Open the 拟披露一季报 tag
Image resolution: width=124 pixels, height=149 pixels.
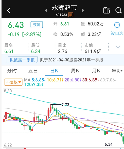tap(22, 60)
